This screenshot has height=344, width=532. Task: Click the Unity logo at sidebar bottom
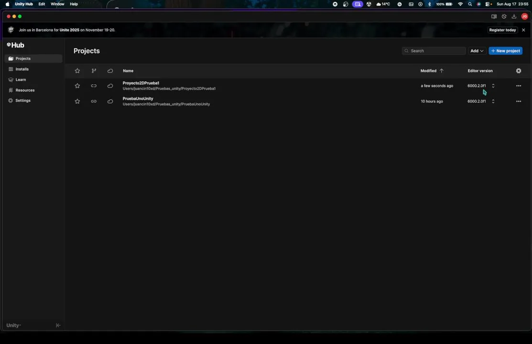click(13, 325)
